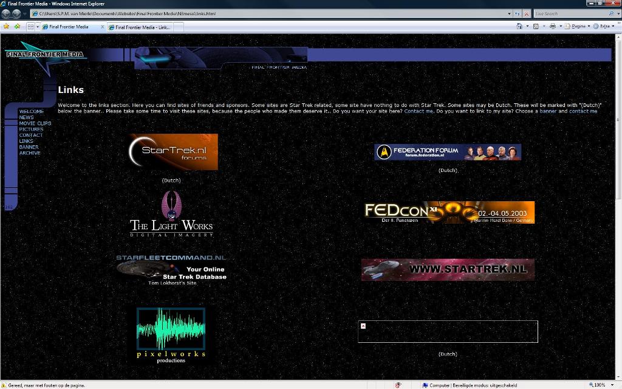
Task: Click the address bar with links.html path
Action: click(x=268, y=13)
